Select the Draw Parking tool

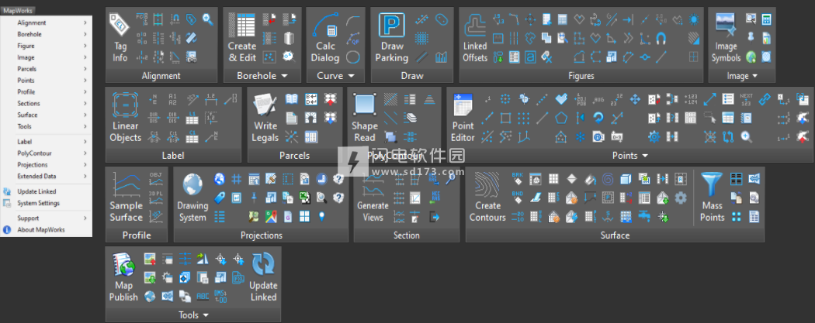point(391,38)
